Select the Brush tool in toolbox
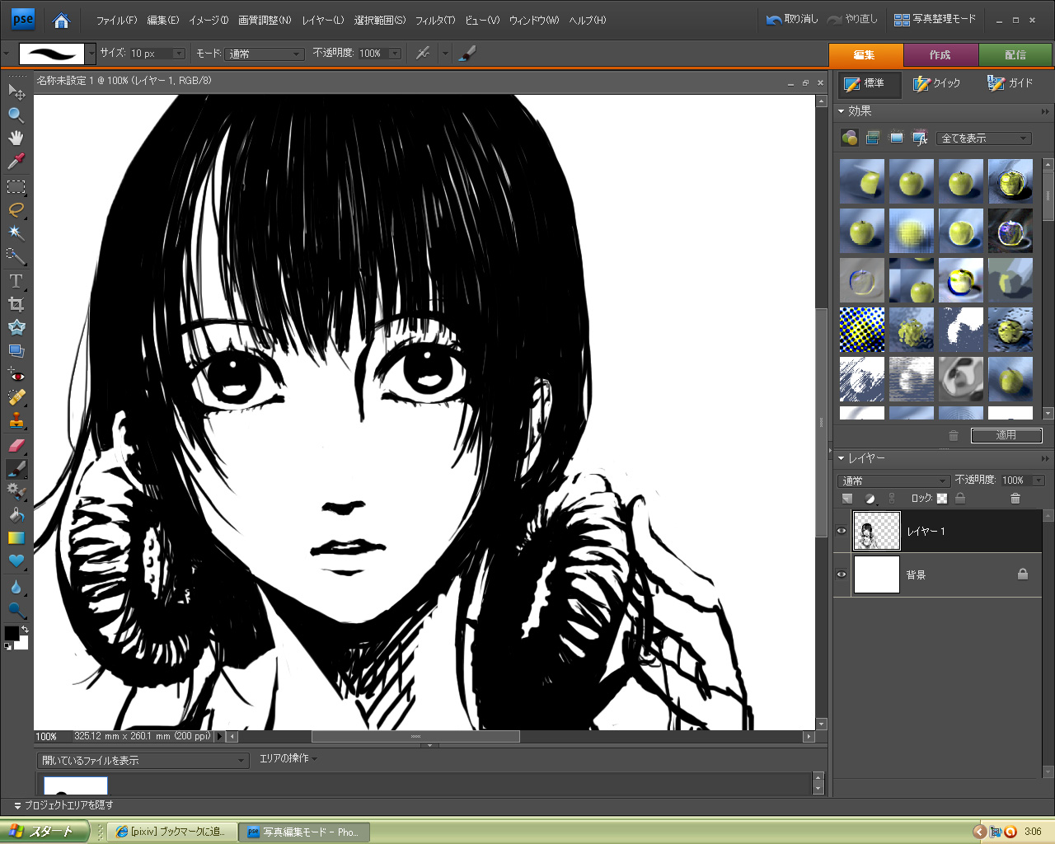1055x844 pixels. (16, 468)
